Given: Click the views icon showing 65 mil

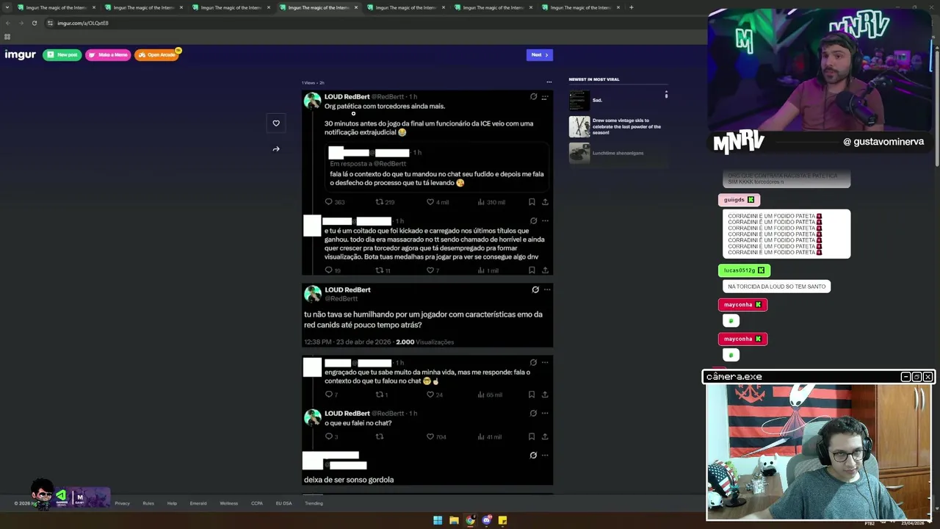Looking at the screenshot, I should [481, 395].
